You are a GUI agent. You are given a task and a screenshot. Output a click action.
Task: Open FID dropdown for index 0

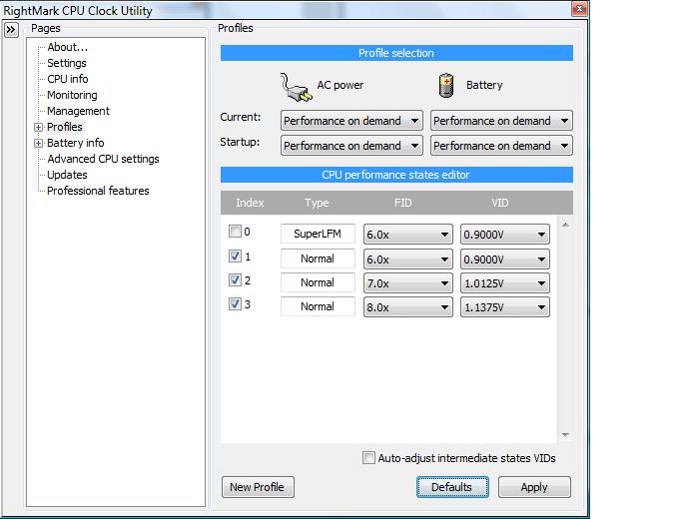(x=408, y=235)
